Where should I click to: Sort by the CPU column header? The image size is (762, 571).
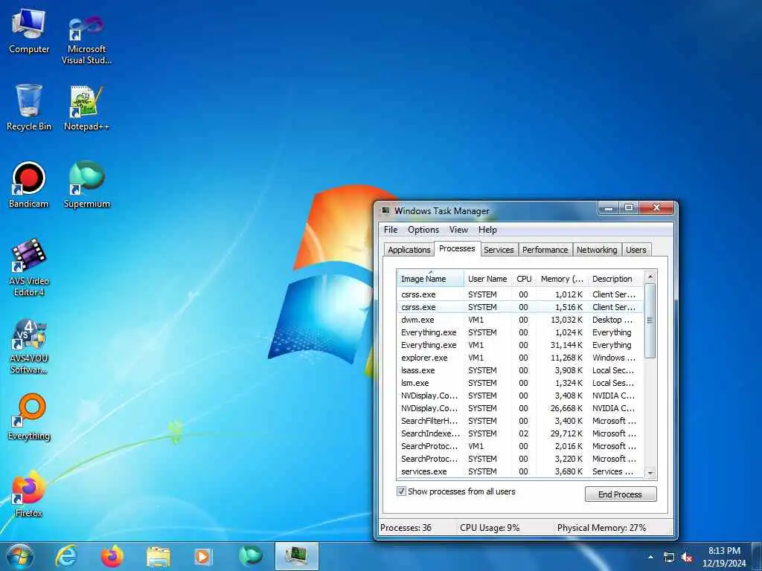(524, 279)
